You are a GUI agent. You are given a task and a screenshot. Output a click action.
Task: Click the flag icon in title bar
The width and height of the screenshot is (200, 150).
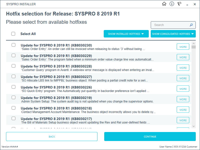click(179, 4)
